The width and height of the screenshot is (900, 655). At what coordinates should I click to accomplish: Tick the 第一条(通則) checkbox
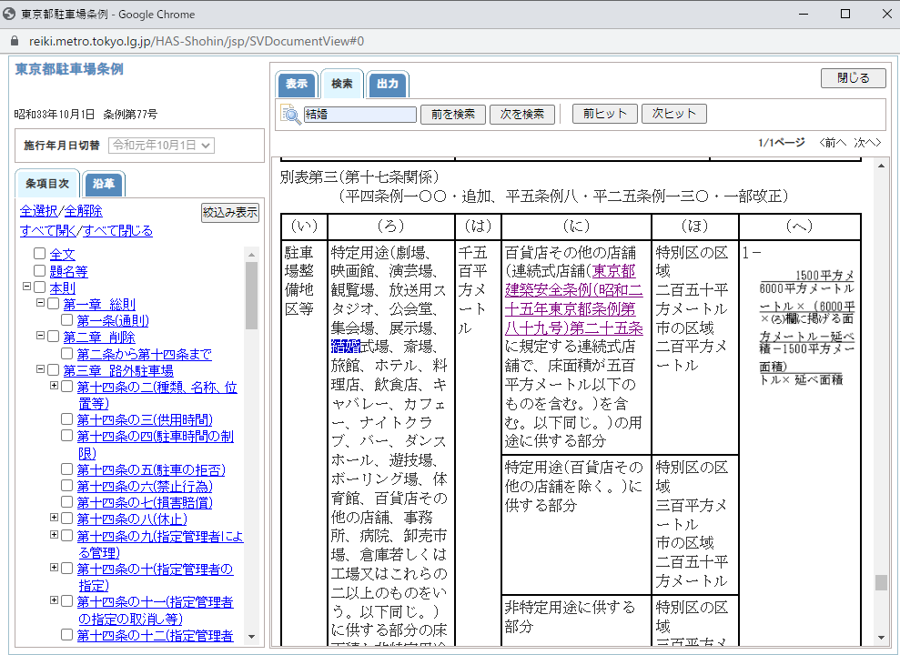(67, 320)
